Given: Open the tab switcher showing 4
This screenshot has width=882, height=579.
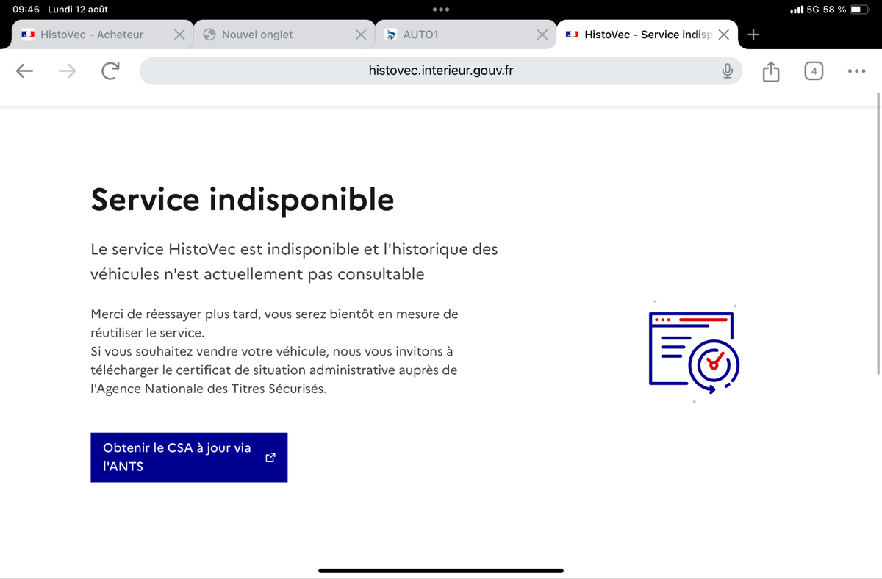Looking at the screenshot, I should point(814,71).
